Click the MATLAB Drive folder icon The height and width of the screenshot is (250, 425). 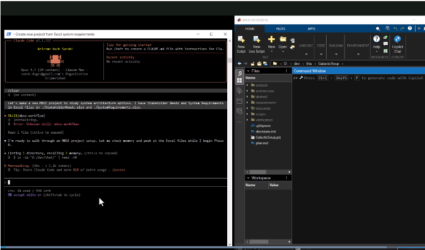tap(265, 64)
